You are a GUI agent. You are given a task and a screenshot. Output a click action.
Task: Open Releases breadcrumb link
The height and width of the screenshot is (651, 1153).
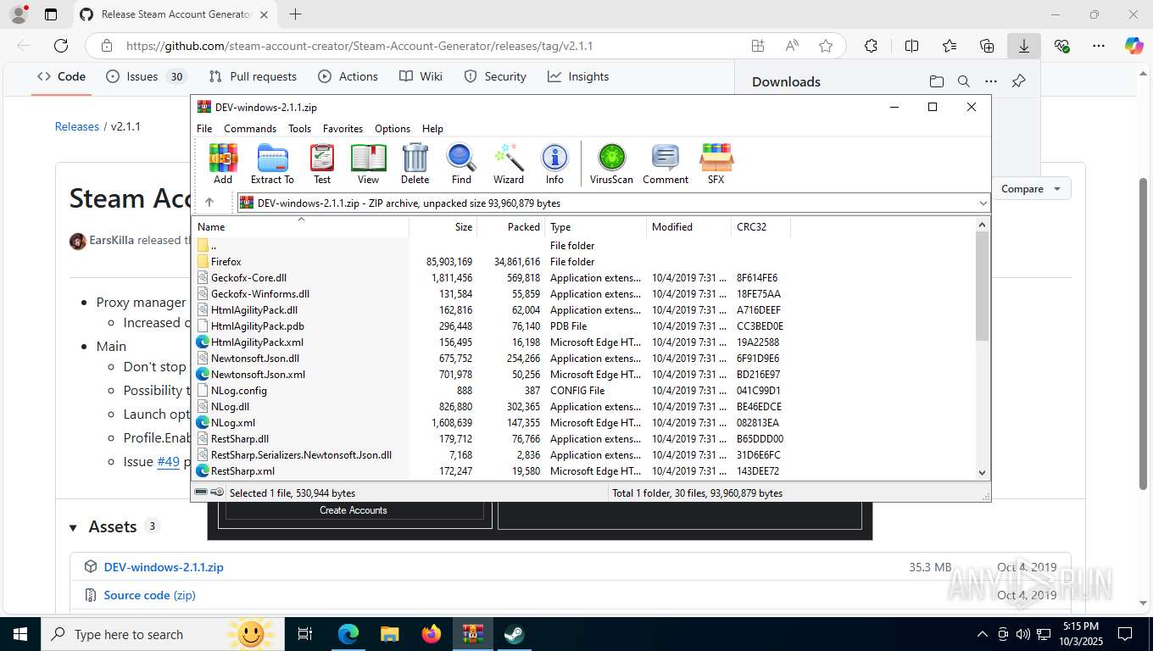77,126
